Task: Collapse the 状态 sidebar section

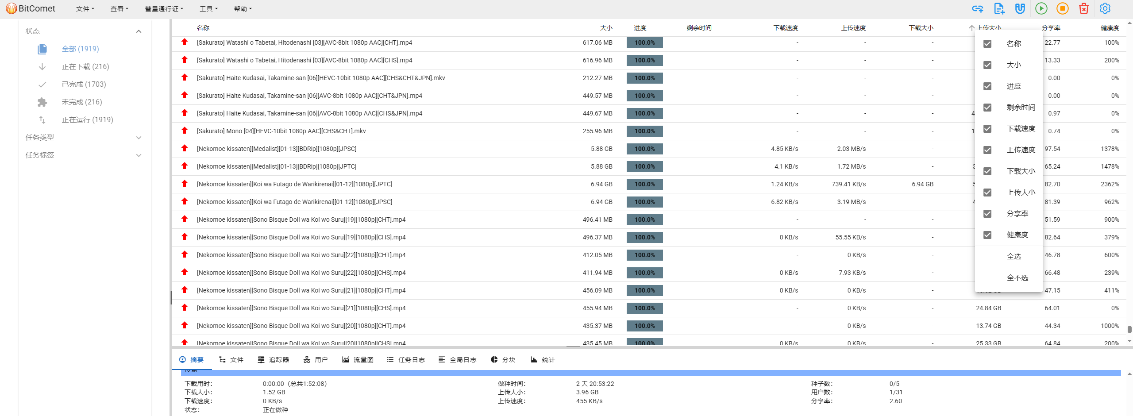Action: (x=139, y=31)
